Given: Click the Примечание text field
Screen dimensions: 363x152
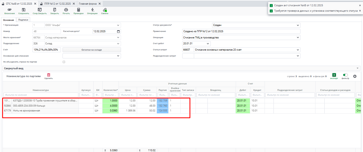Looking at the screenshot, I should pos(241,31).
